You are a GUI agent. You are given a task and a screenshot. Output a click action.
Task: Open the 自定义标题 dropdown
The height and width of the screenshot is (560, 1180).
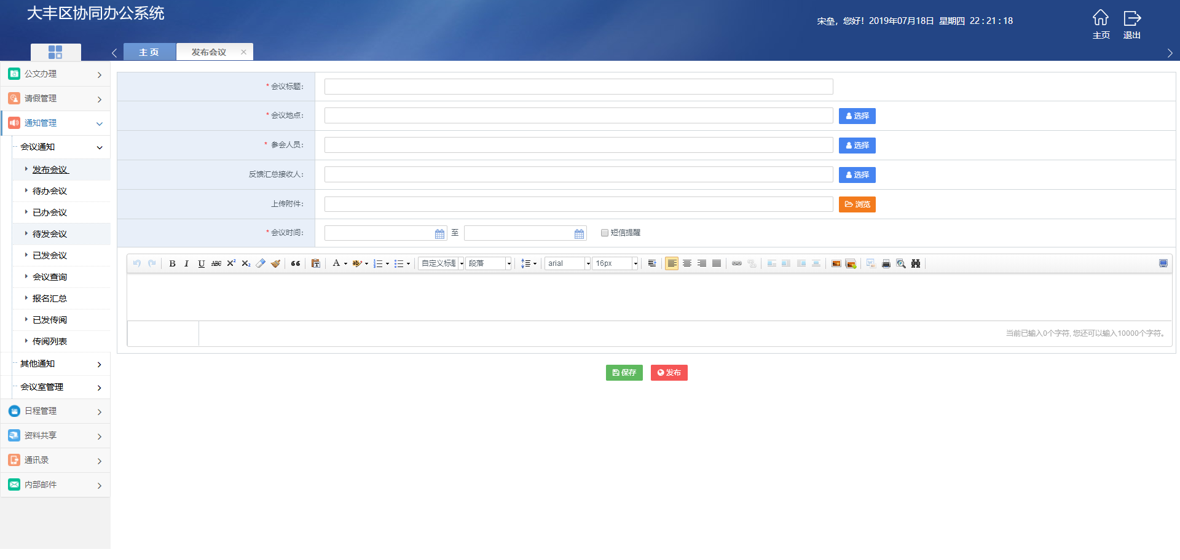pyautogui.click(x=441, y=263)
